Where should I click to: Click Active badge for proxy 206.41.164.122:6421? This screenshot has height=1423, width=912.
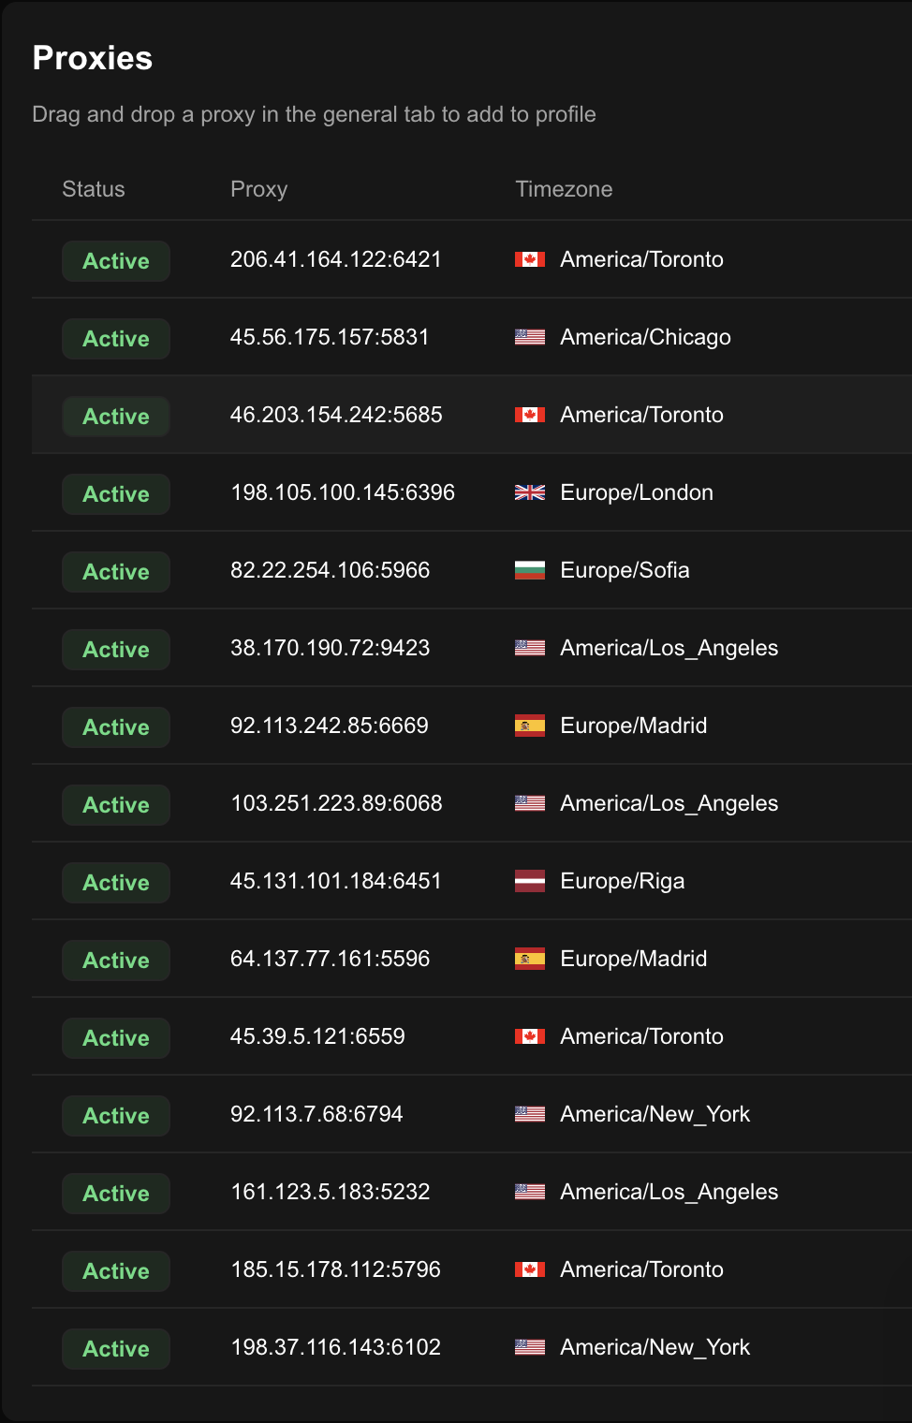coord(116,261)
